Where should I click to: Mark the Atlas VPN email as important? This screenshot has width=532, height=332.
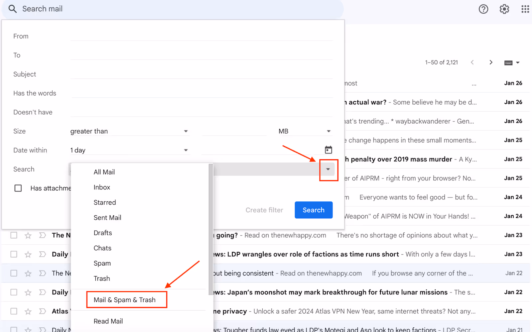pos(42,311)
